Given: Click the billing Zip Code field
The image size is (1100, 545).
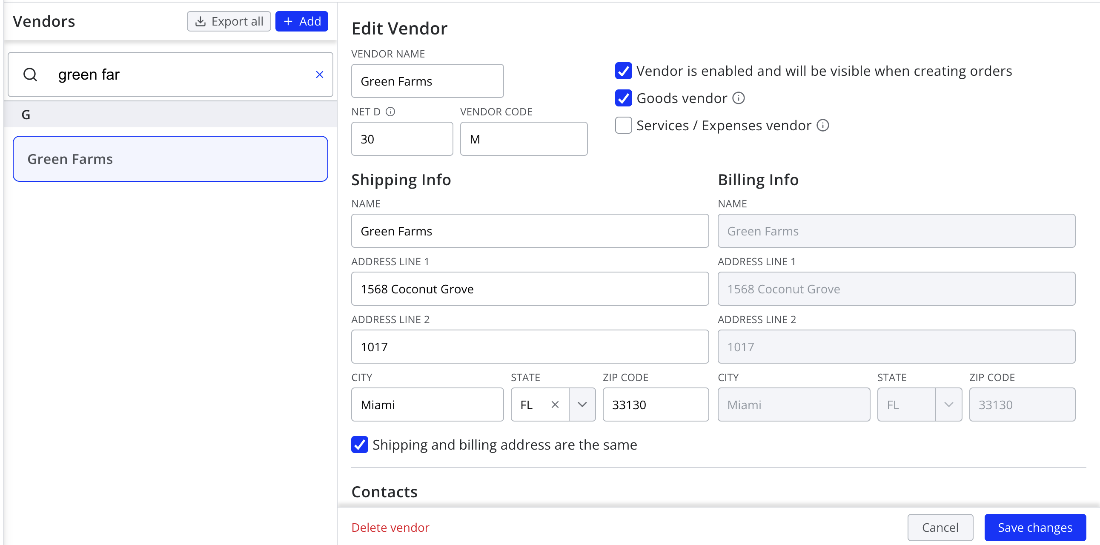Looking at the screenshot, I should pyautogui.click(x=1022, y=404).
